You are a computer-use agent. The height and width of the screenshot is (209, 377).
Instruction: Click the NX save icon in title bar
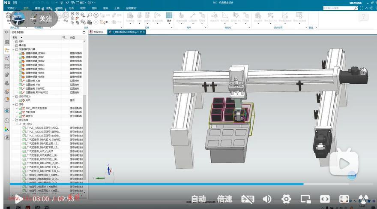(15, 3)
